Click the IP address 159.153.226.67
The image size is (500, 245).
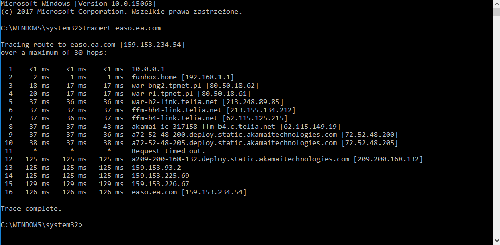click(161, 184)
